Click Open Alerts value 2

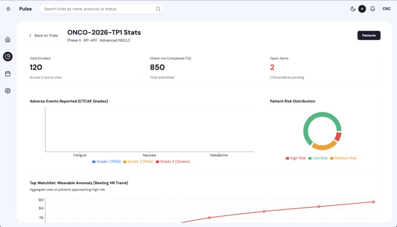point(272,67)
